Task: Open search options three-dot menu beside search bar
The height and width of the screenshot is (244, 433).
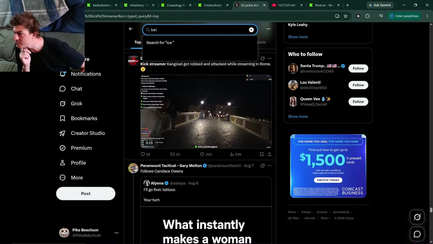Action: (268, 29)
